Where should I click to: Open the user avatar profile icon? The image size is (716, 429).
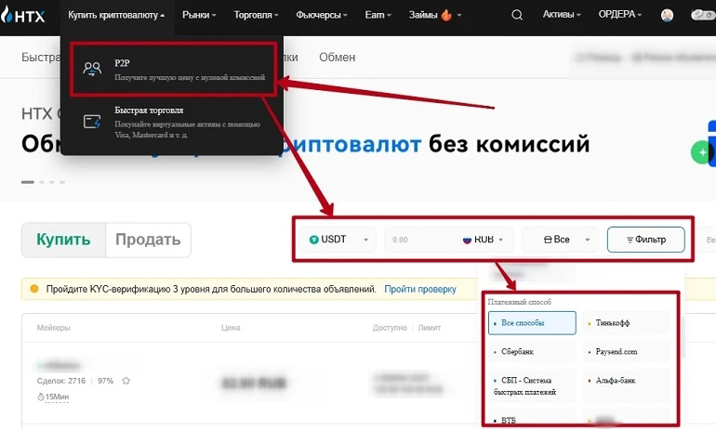[667, 15]
